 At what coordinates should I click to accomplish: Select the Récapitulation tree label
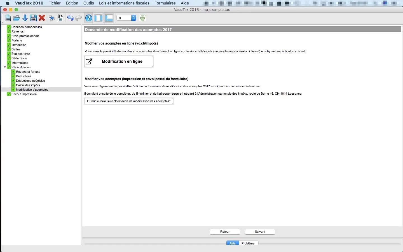tap(21, 67)
